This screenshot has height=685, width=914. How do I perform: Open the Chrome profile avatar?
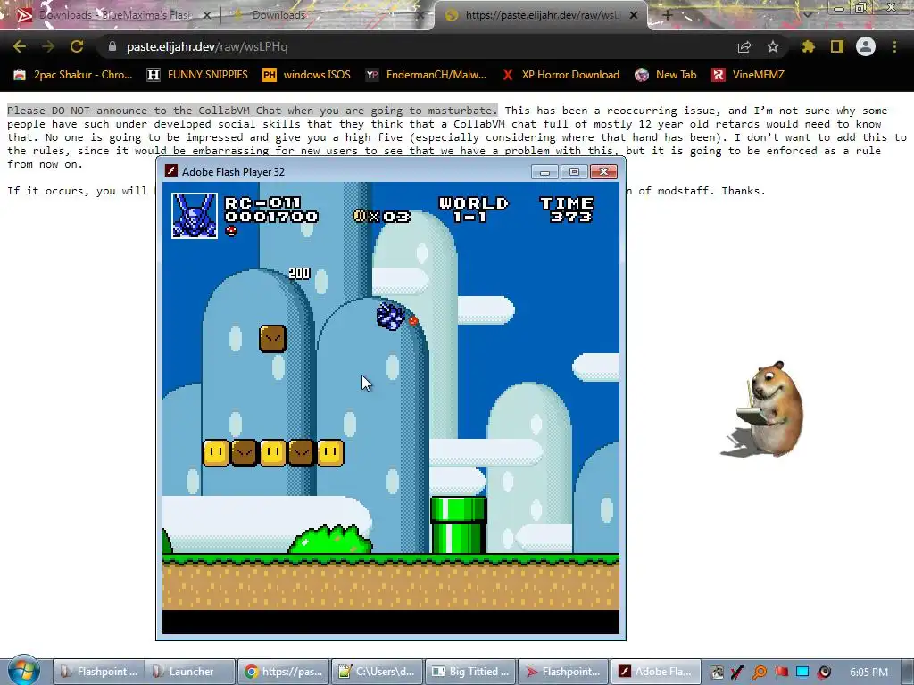866,46
